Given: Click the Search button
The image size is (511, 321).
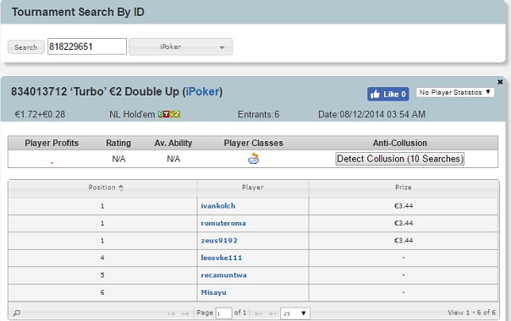Looking at the screenshot, I should click(x=25, y=47).
